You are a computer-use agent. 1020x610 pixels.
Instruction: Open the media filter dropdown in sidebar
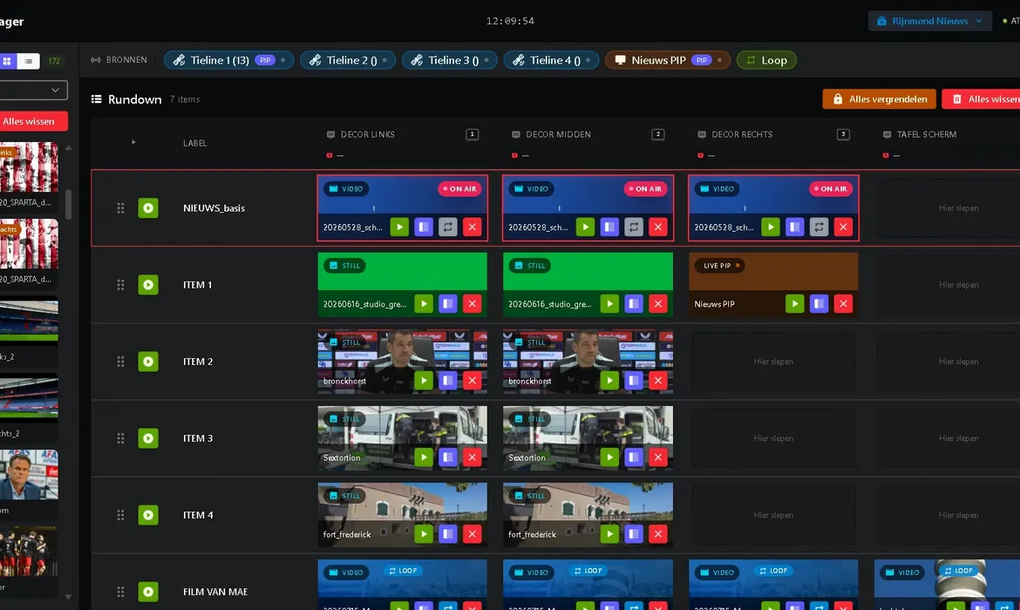tap(32, 90)
